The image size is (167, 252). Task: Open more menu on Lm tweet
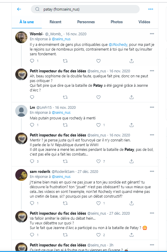pos(152,107)
